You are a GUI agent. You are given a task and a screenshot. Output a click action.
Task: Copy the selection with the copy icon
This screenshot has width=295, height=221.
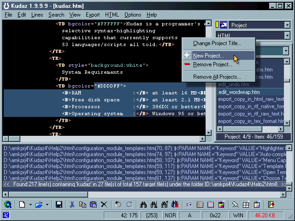tap(83, 204)
